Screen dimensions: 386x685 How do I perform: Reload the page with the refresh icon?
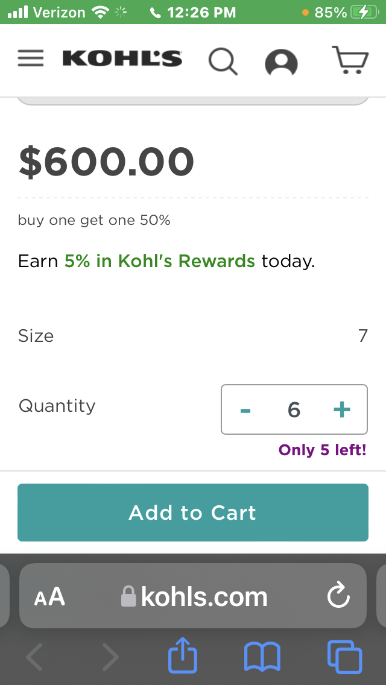tap(338, 596)
